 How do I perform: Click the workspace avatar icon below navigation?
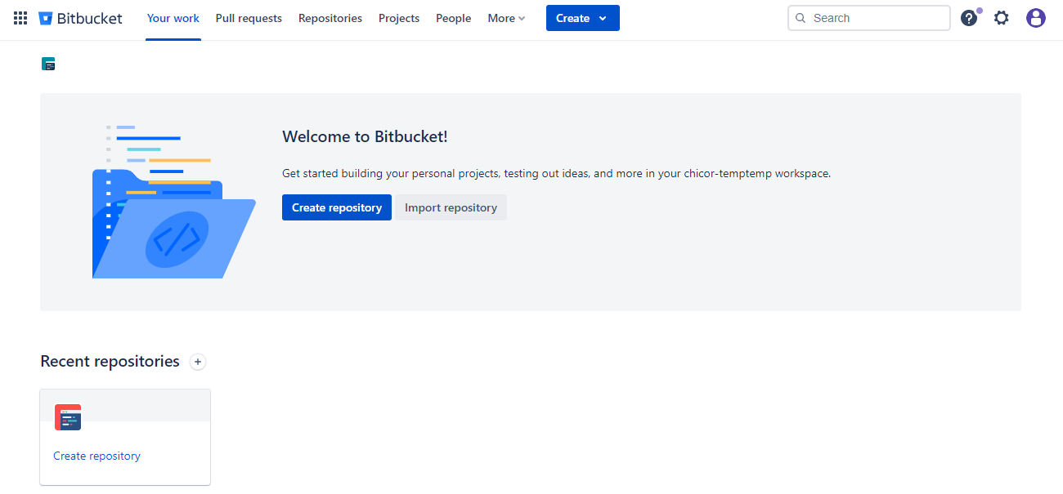(x=48, y=64)
